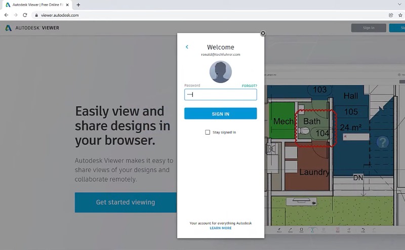Click the ronald@techfuhrer.com email text

click(221, 55)
